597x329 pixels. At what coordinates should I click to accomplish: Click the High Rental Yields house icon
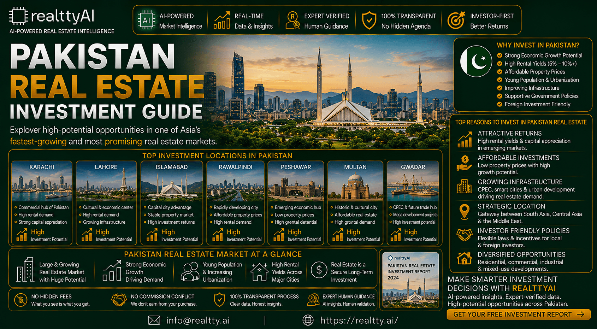click(259, 271)
